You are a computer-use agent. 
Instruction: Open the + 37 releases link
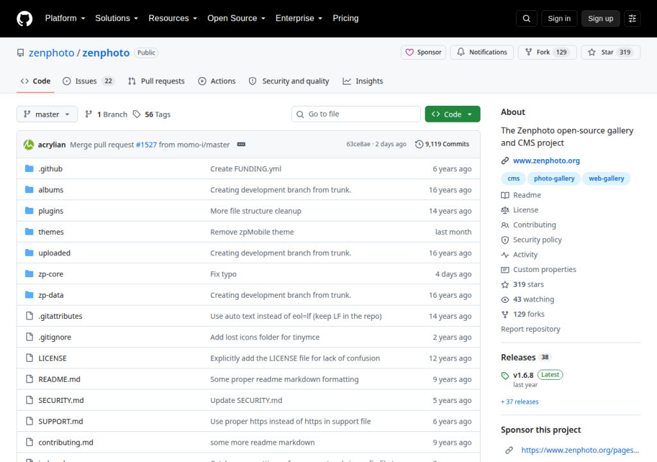tap(520, 402)
